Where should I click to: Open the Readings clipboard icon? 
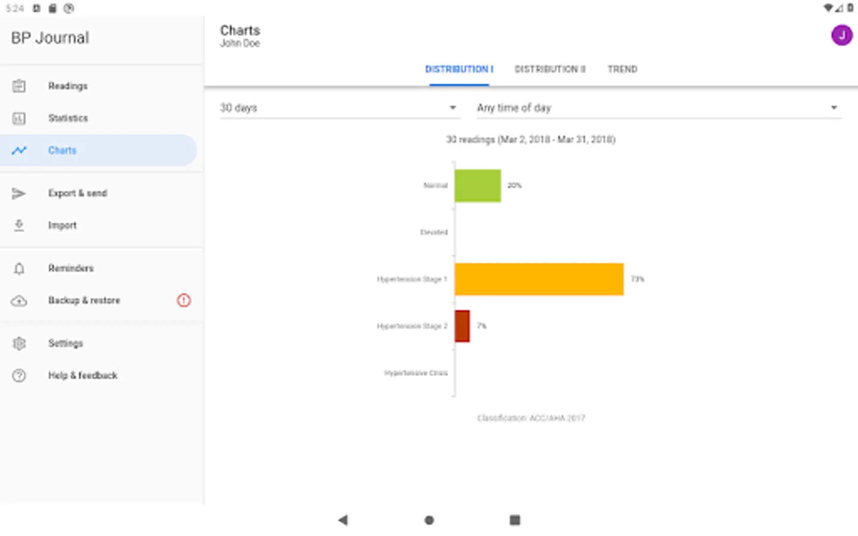pos(19,86)
